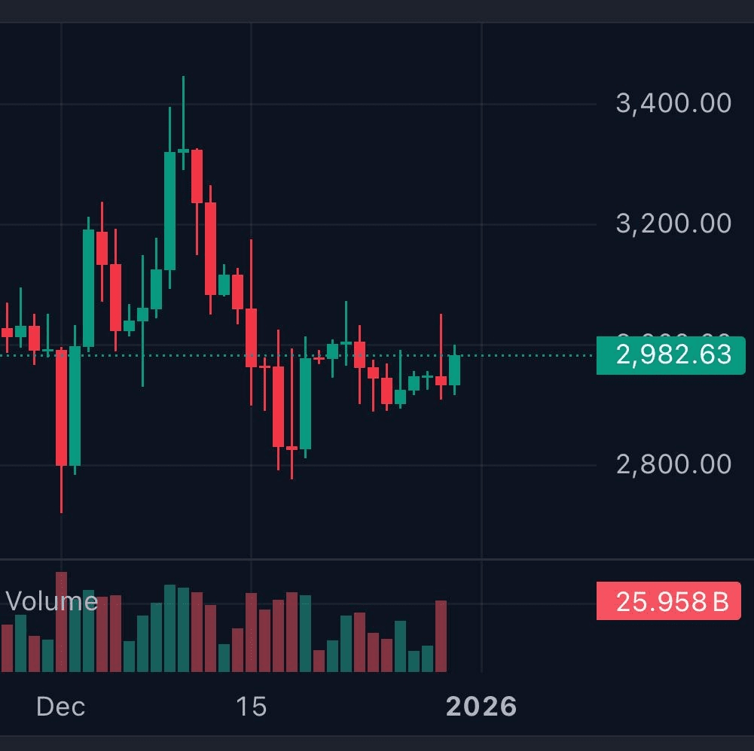Click the 3,200.00 price axis label
The width and height of the screenshot is (754, 751).
(673, 223)
